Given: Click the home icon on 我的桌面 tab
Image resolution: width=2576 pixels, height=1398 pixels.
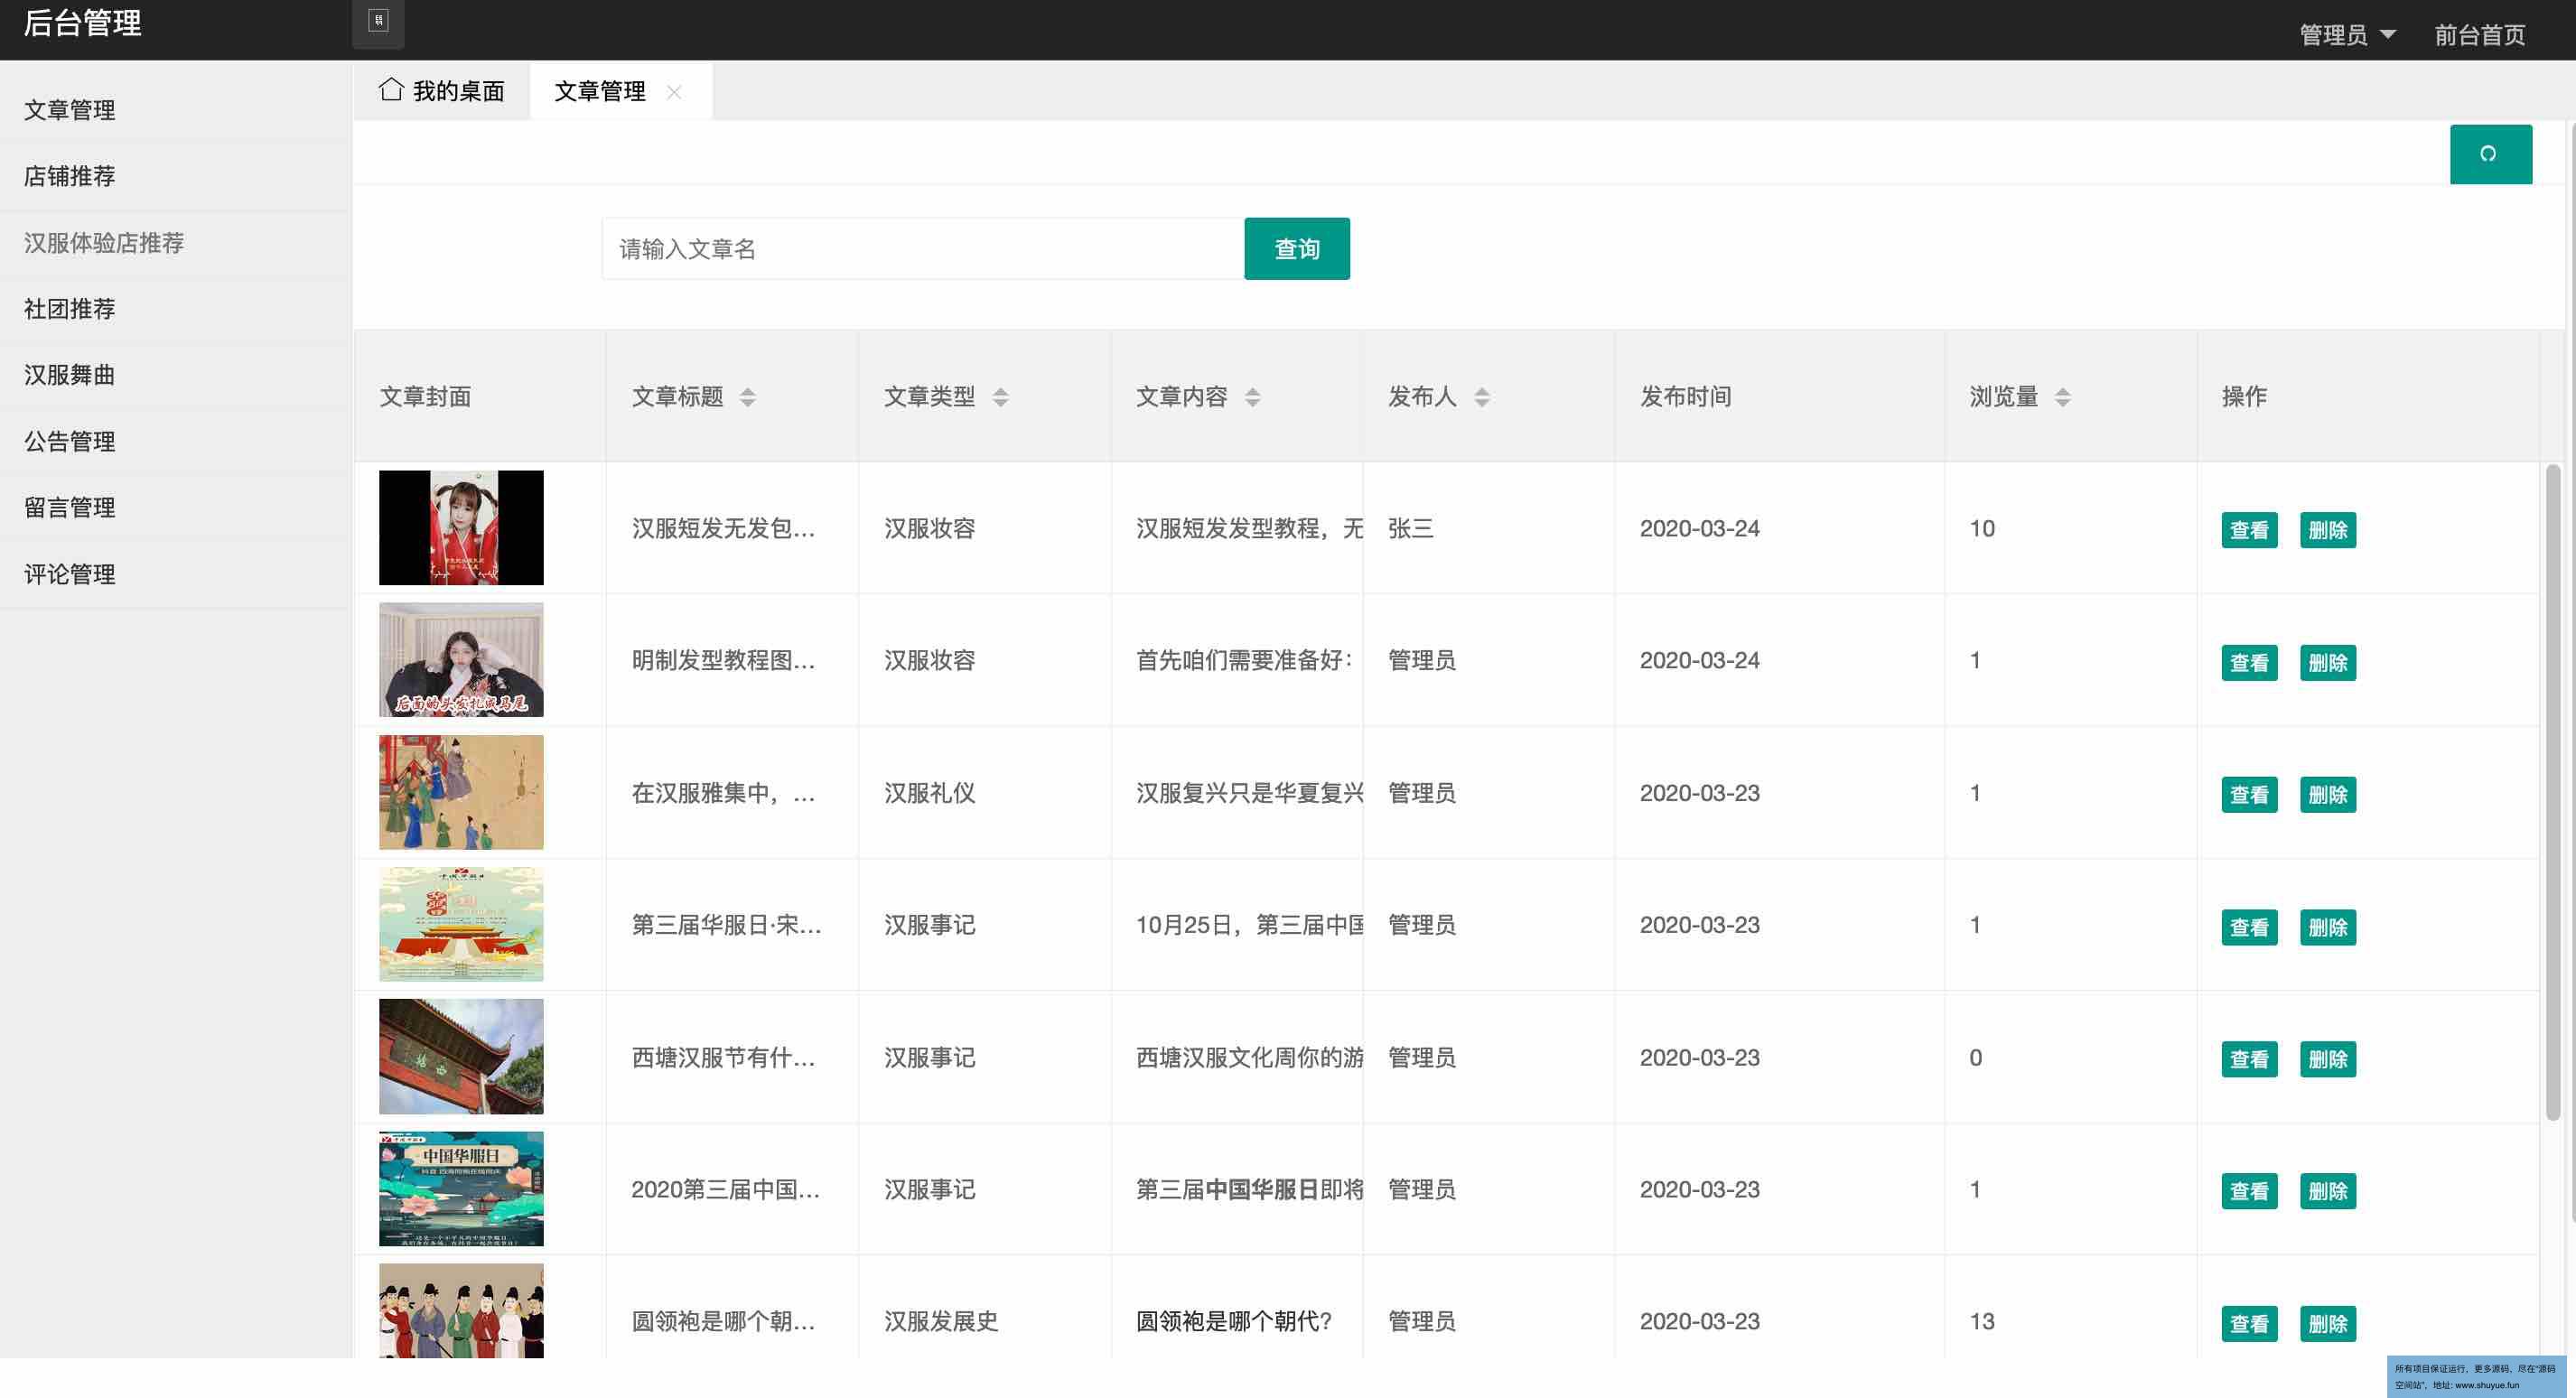Looking at the screenshot, I should pyautogui.click(x=391, y=90).
